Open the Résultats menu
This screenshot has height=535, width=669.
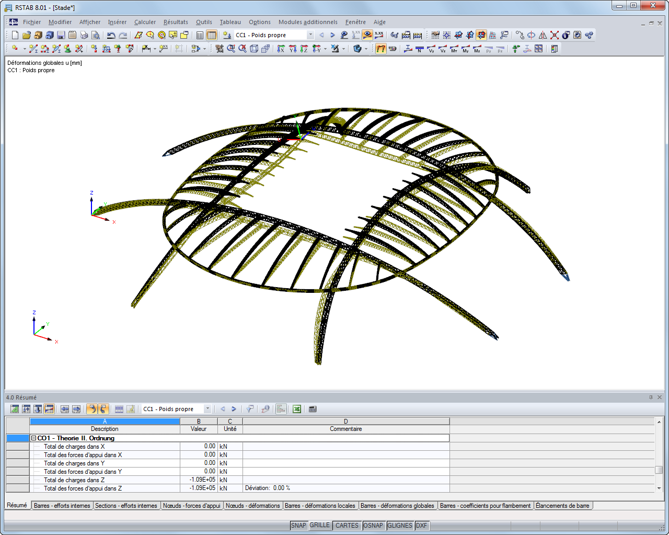(x=176, y=22)
